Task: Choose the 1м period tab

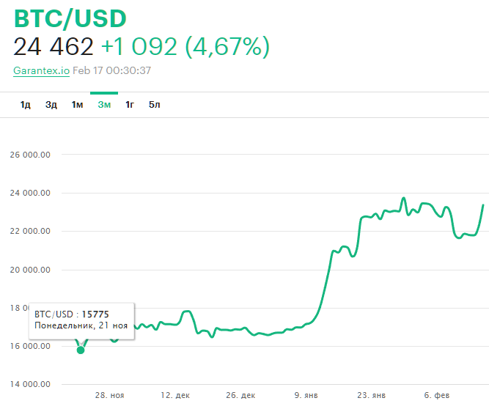Action: [x=77, y=105]
